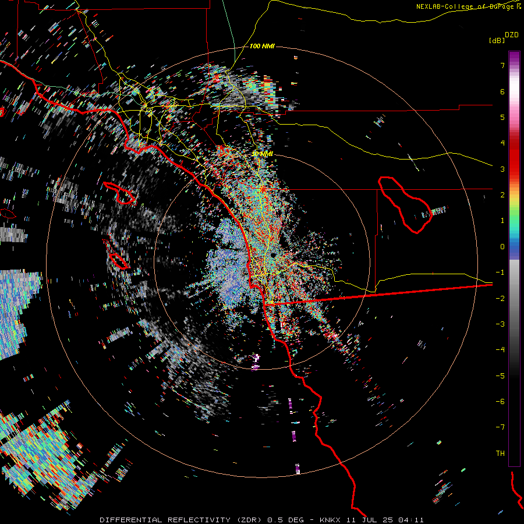The width and height of the screenshot is (524, 524).
Task: Click the -6 dB scale label
Action: (x=500, y=402)
